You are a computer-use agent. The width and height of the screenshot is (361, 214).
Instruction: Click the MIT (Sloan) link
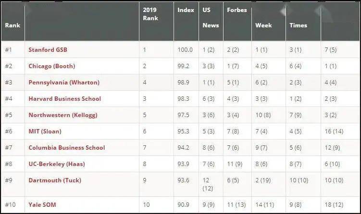(45, 131)
